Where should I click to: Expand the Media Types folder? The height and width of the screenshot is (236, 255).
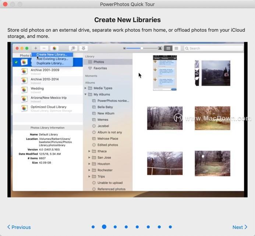click(85, 88)
